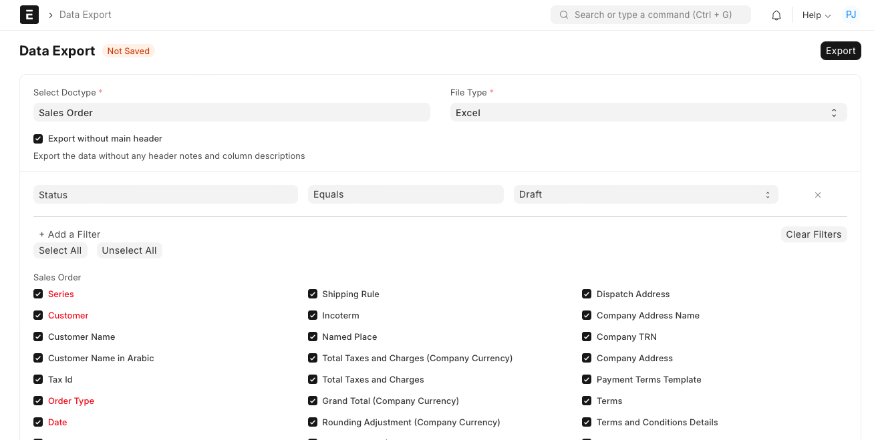Image resolution: width=874 pixels, height=440 pixels.
Task: Remove the Status filter with X icon
Action: (x=817, y=195)
